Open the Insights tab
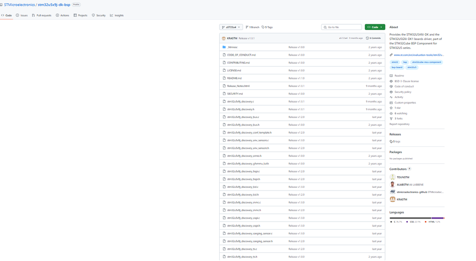476x261 pixels. [117, 15]
